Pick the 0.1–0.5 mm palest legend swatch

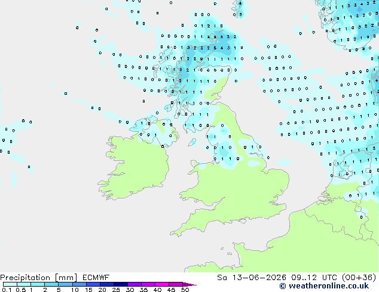pos(10,284)
